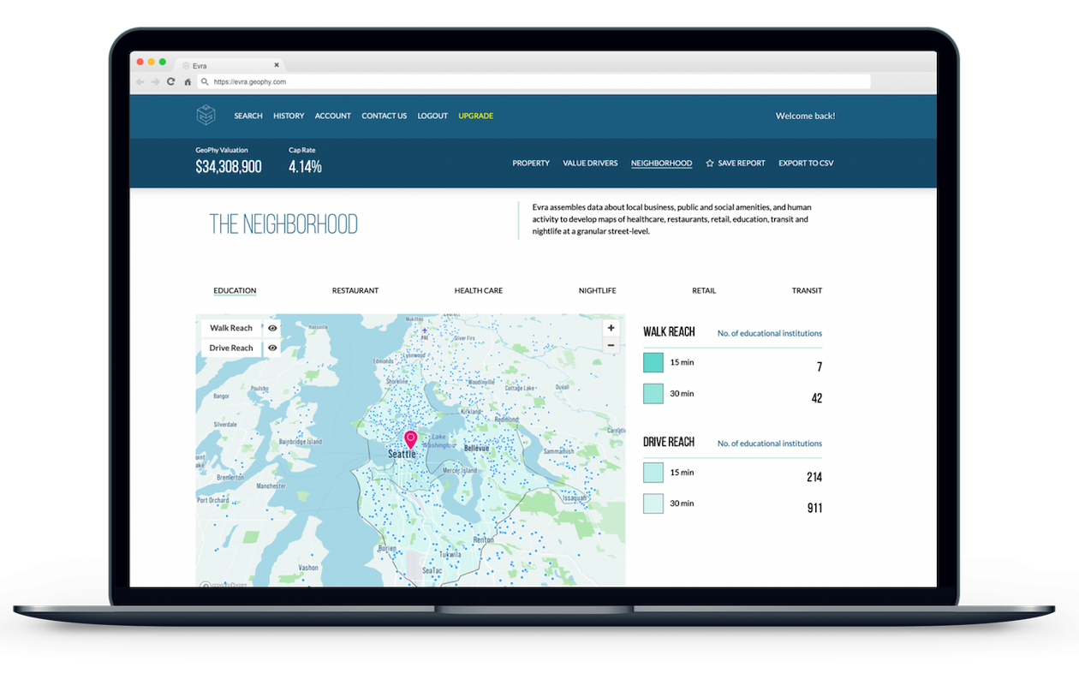Click the star icon beside Save Report
Screen dimensions: 1079x673
708,163
